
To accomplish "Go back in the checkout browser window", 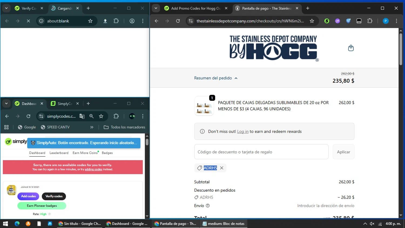I will click(156, 21).
